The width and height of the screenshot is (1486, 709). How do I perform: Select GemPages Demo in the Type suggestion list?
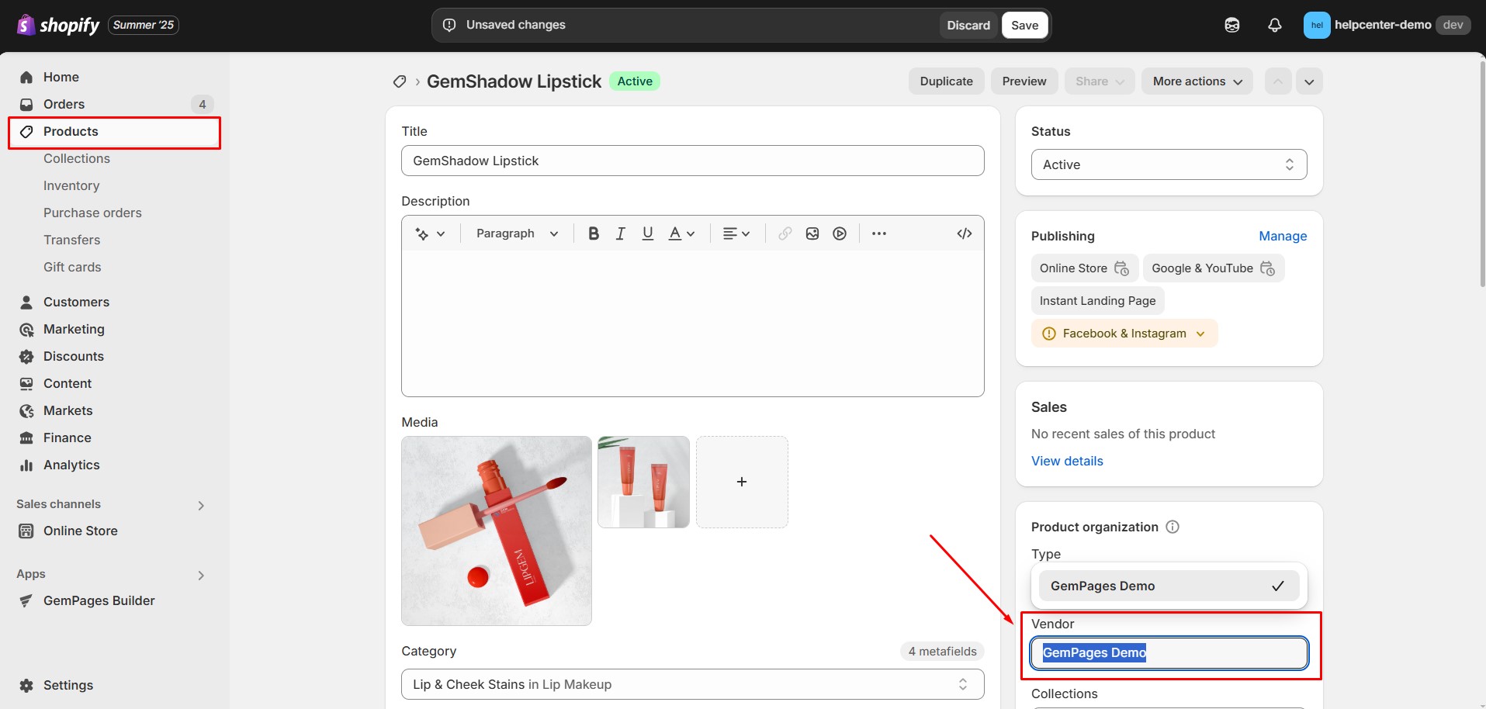tap(1167, 586)
